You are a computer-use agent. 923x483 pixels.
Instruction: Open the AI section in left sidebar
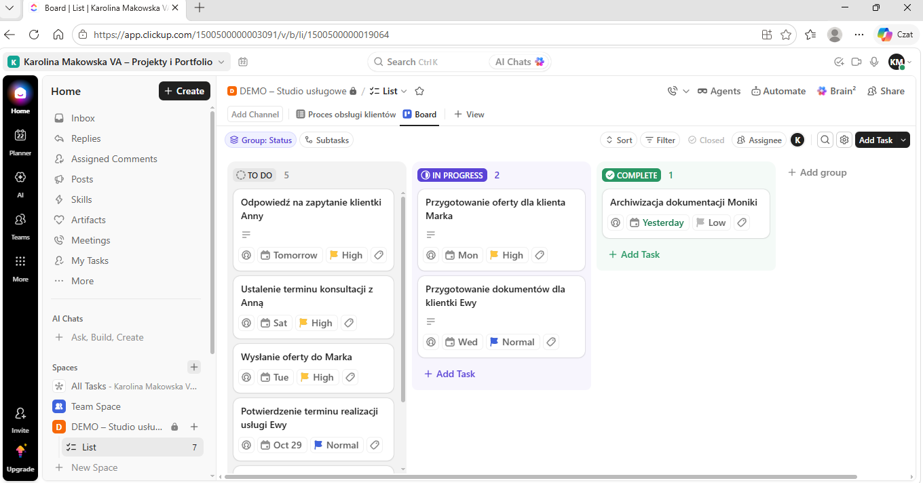(x=20, y=183)
